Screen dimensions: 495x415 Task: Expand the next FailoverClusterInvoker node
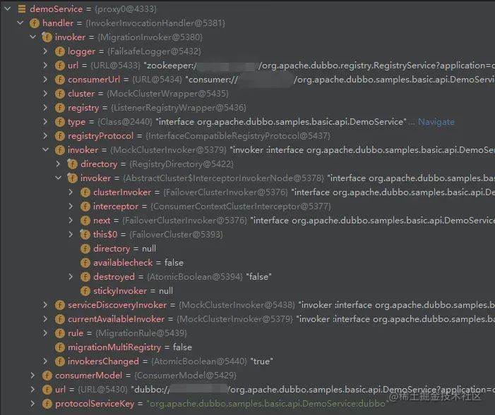[x=71, y=220]
